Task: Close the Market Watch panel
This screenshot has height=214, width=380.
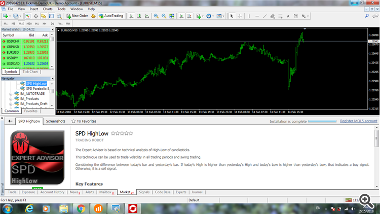Action: 53,29
